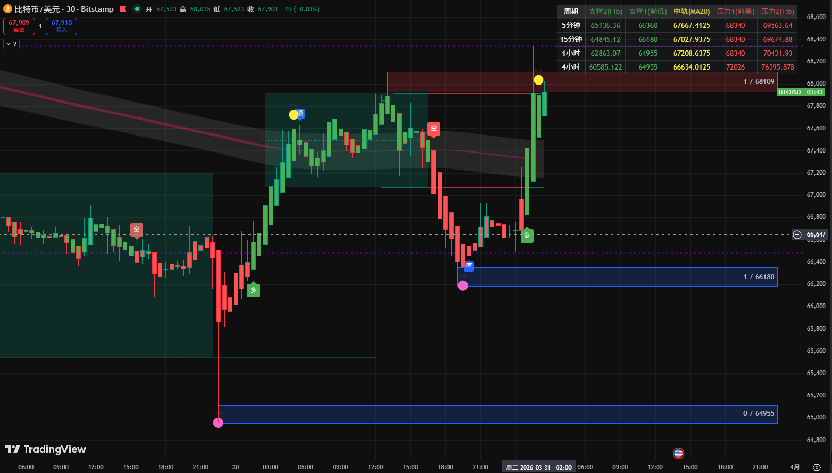
Task: Click the order quantity 1 between sell and buy
Action: [40, 26]
